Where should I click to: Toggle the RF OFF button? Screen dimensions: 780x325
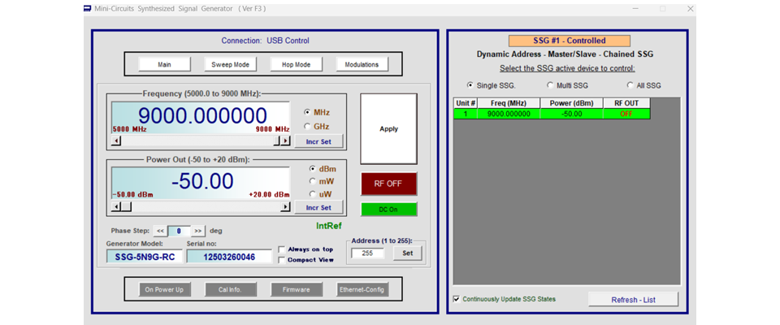(x=388, y=184)
